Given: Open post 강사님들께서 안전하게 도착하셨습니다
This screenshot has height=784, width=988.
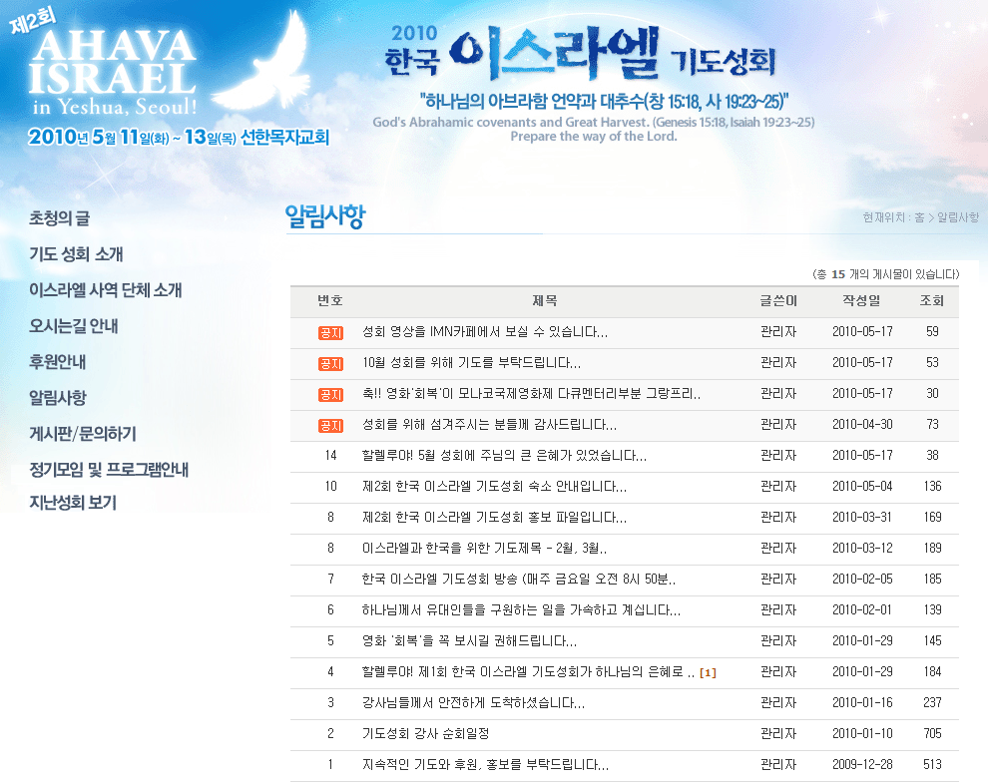Looking at the screenshot, I should [x=473, y=703].
